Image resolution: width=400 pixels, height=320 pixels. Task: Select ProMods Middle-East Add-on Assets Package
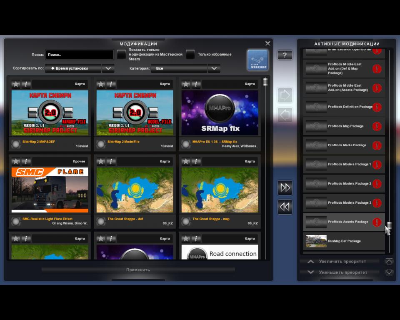[344, 88]
